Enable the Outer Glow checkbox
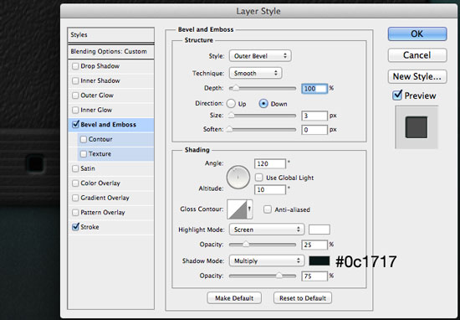This screenshot has width=460, height=320. point(75,95)
